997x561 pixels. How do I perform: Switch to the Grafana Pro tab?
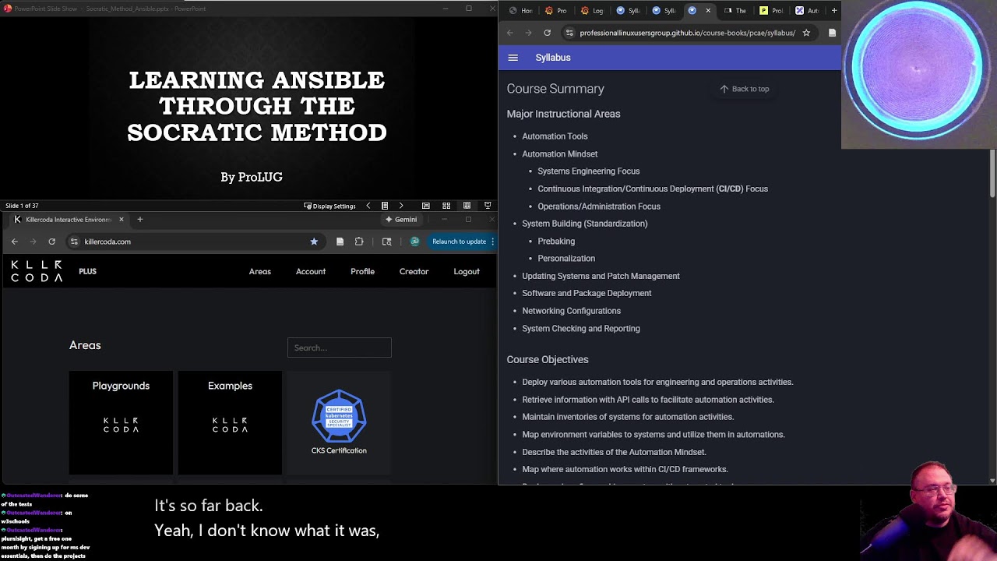coord(556,10)
